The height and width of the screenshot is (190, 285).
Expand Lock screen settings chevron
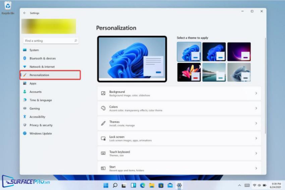pos(256,138)
